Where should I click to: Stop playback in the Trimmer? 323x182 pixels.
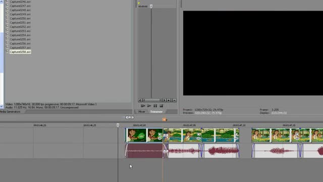(161, 106)
